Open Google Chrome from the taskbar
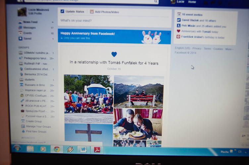The width and height of the screenshot is (249, 165). (x=57, y=149)
